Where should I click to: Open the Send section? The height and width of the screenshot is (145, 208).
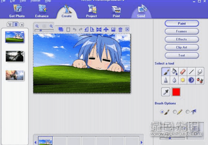coord(141,11)
